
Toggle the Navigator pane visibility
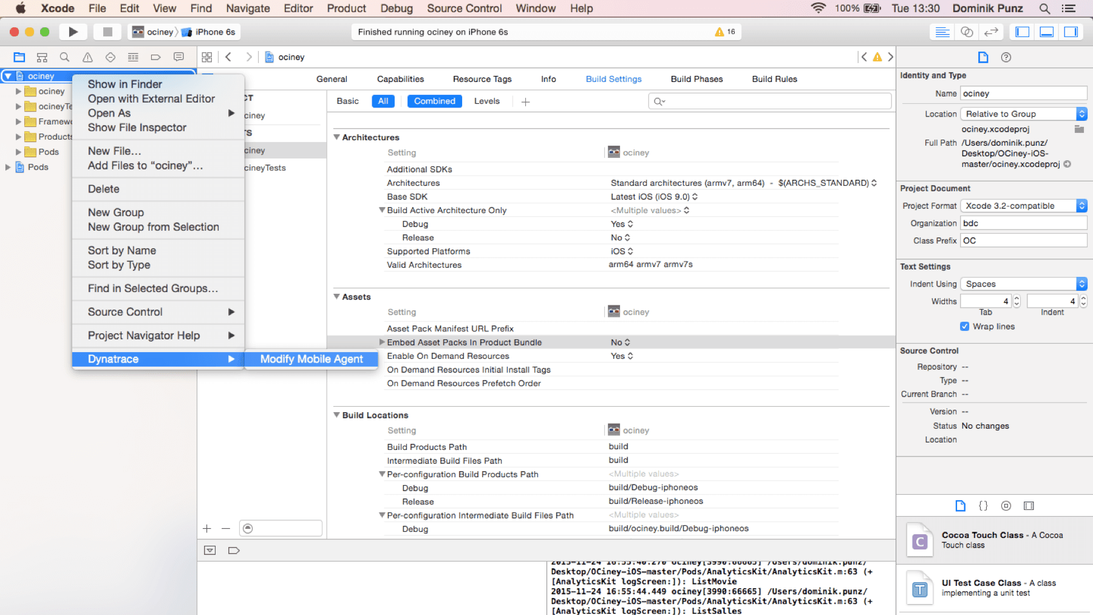click(x=1023, y=32)
